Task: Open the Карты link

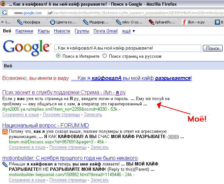Action: [x=44, y=31]
